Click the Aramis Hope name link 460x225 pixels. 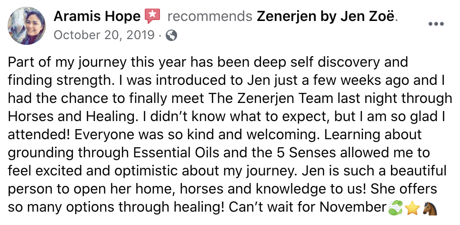(97, 17)
